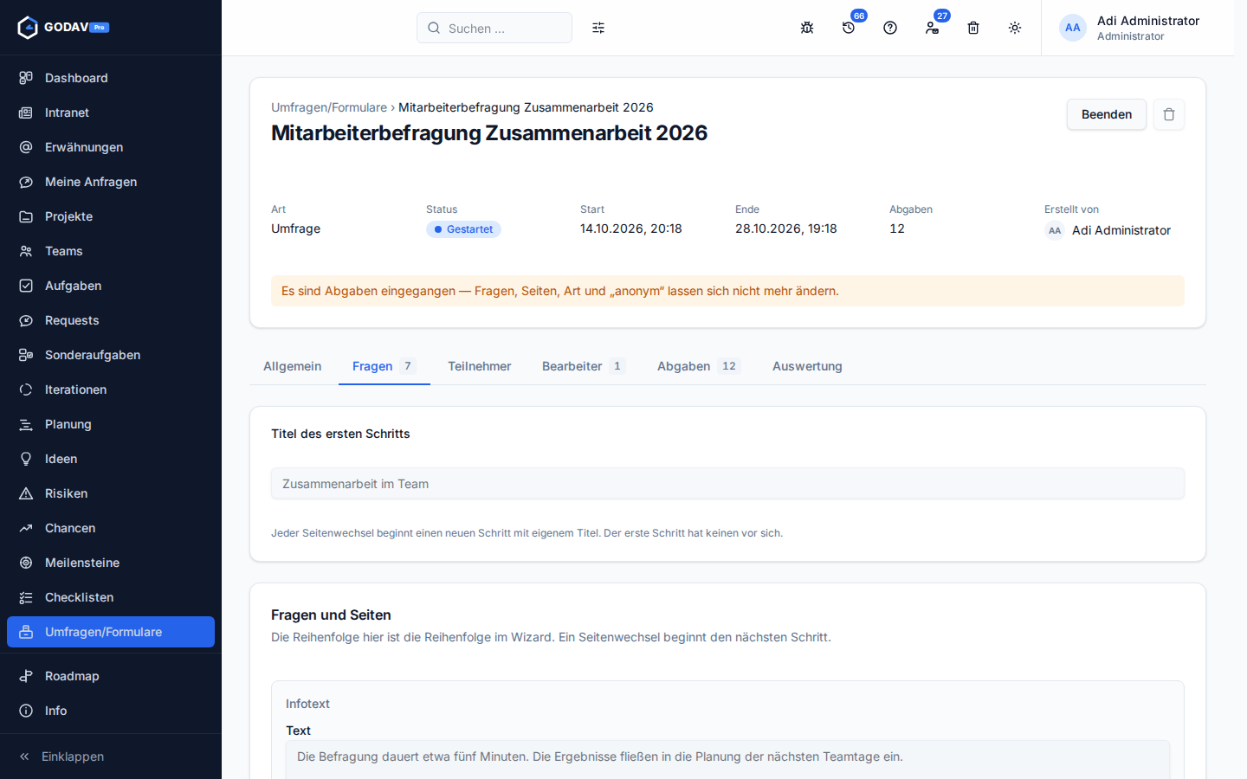Follow the Umfragen/Formulare breadcrumb link
The width and height of the screenshot is (1247, 779).
point(329,107)
